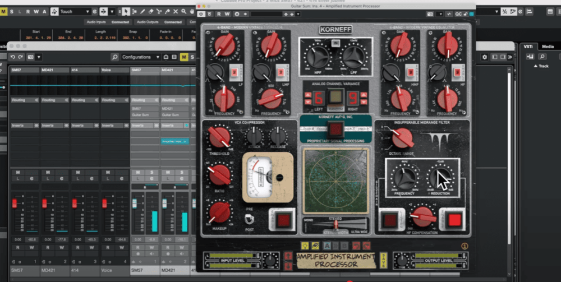Viewport: 561px width, 282px height.
Task: Open the MixConsole channel search magnifier
Action: 114,57
